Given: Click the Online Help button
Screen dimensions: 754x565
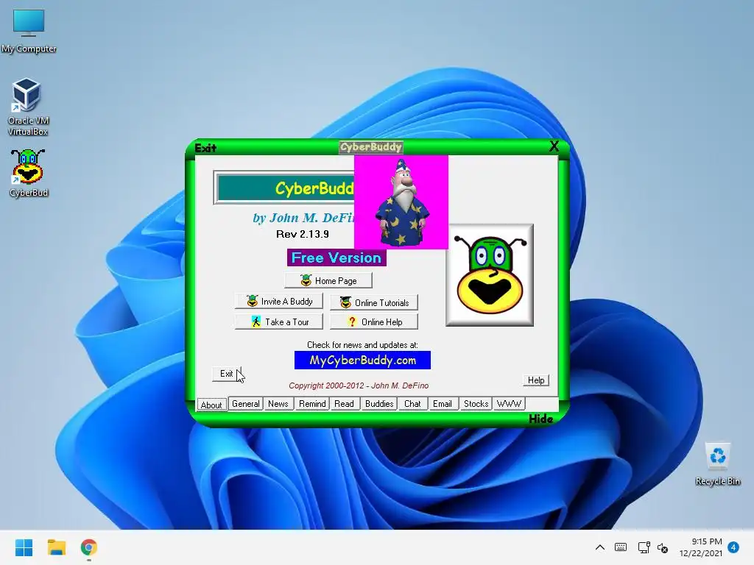Looking at the screenshot, I should pyautogui.click(x=374, y=322).
